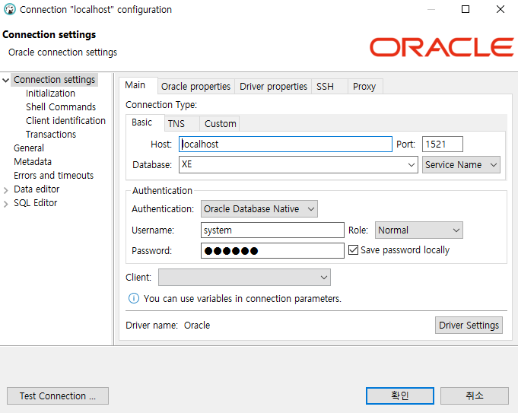Switch to the Oracle properties tab
This screenshot has height=413, width=518.
tap(195, 87)
